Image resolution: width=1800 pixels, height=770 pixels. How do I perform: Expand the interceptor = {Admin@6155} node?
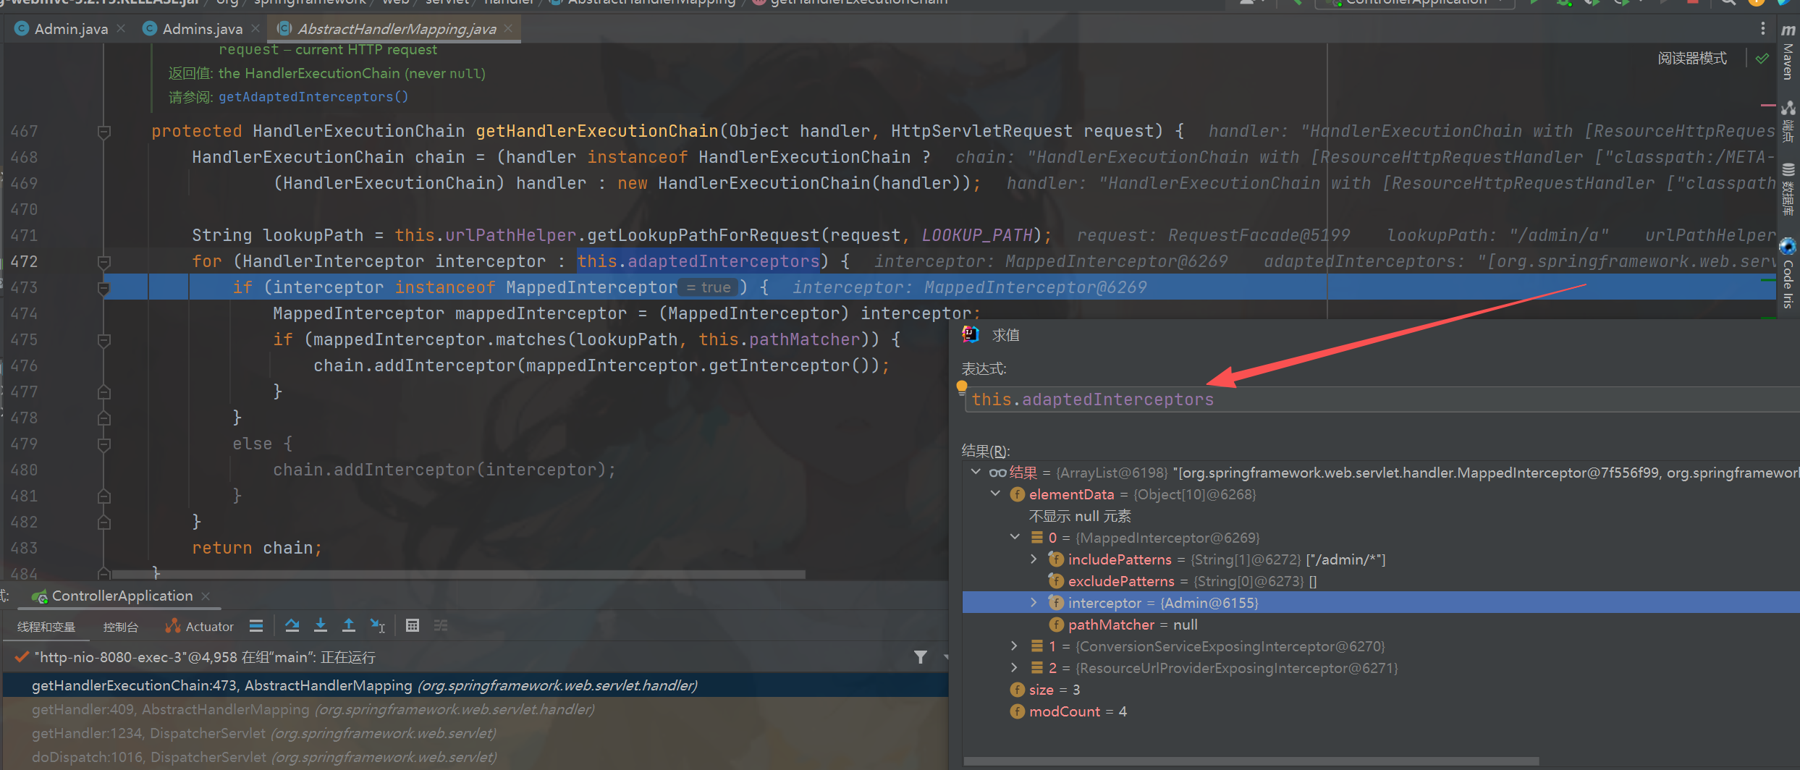point(1034,603)
